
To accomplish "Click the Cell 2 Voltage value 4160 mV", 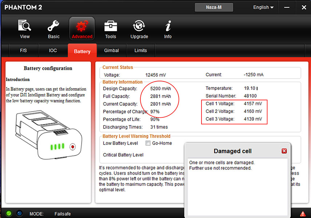I will coord(253,111).
